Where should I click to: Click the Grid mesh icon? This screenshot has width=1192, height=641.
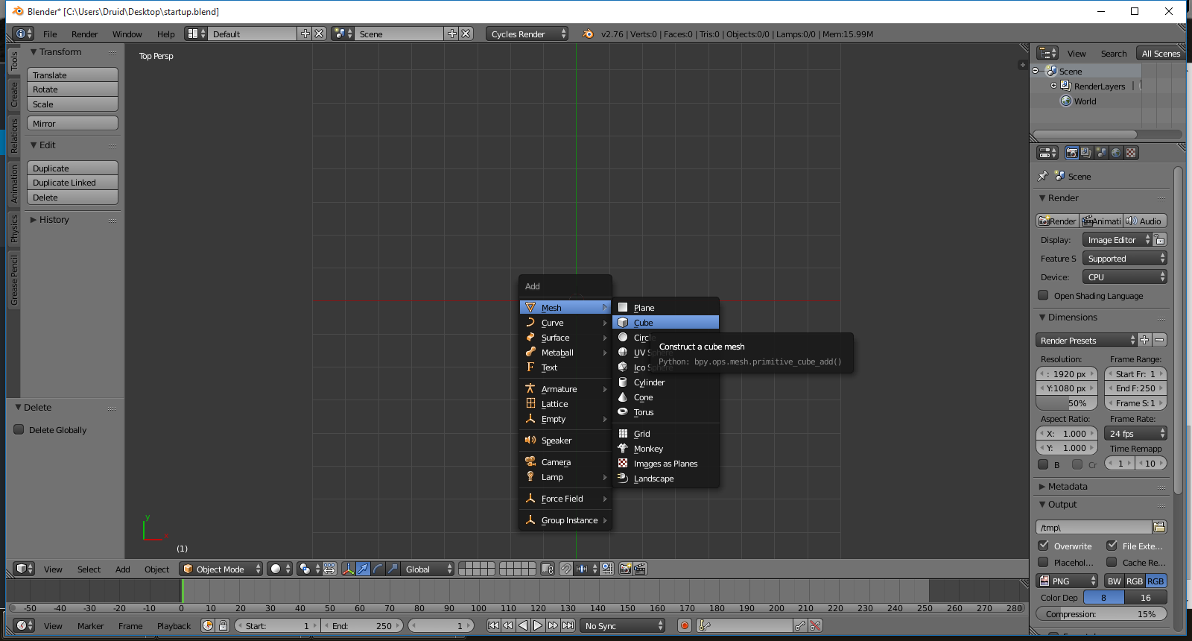(623, 433)
